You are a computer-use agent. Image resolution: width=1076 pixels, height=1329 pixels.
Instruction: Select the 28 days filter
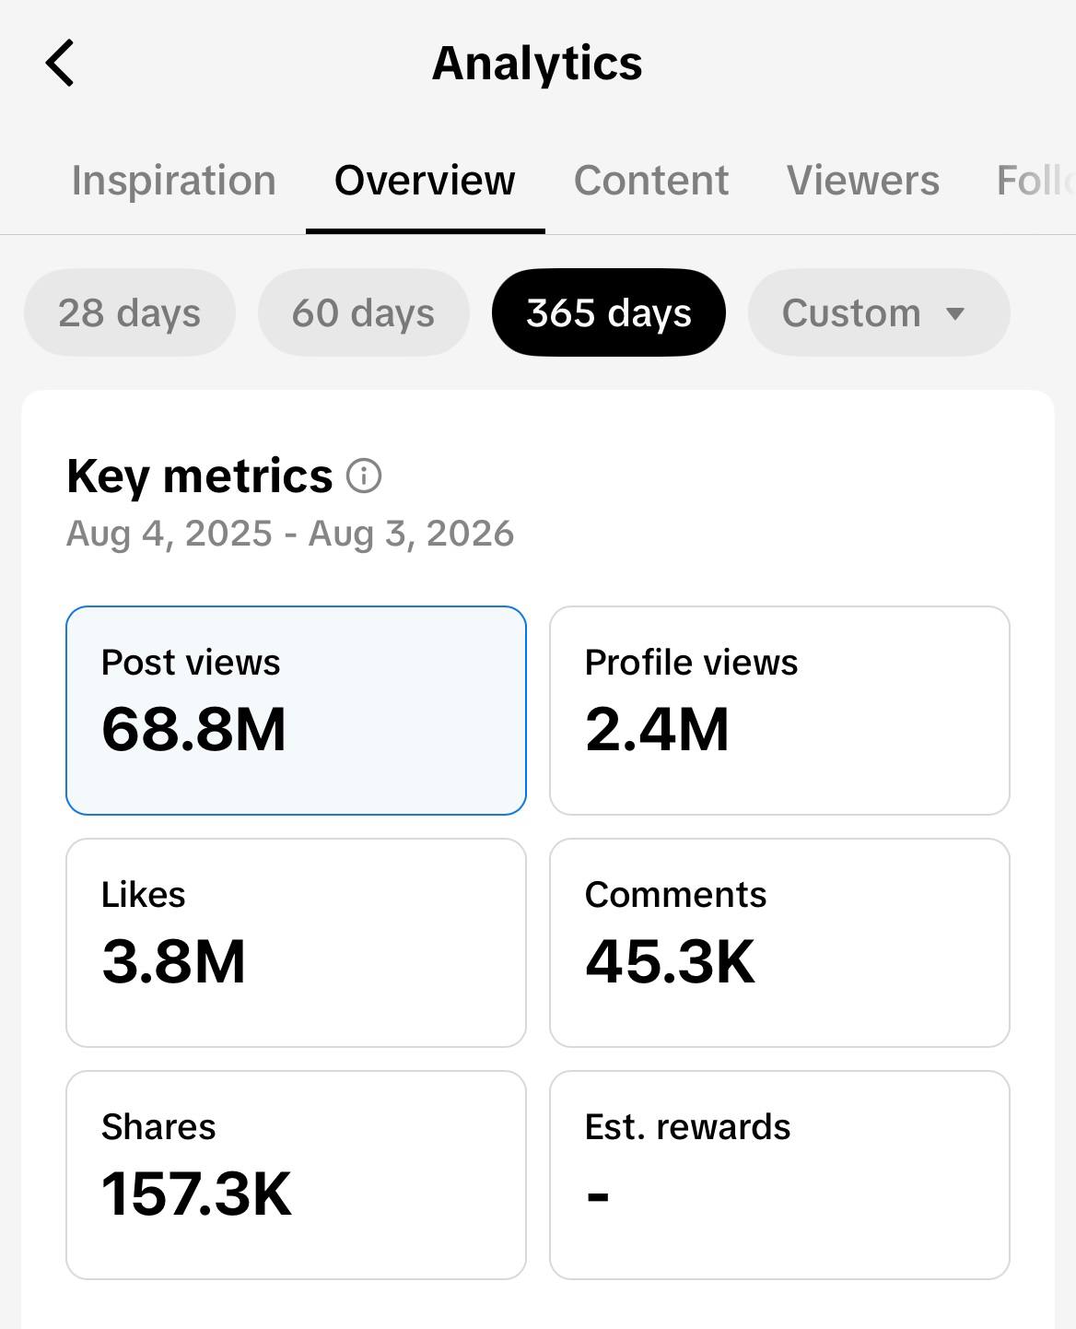point(130,312)
